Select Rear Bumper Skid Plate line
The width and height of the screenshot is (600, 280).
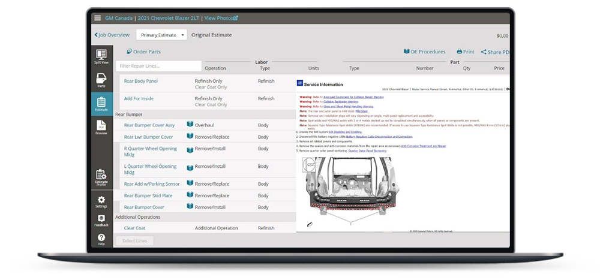click(148, 195)
